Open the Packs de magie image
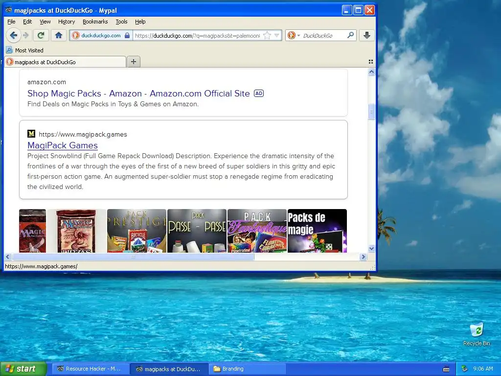The width and height of the screenshot is (501, 376). (x=317, y=231)
